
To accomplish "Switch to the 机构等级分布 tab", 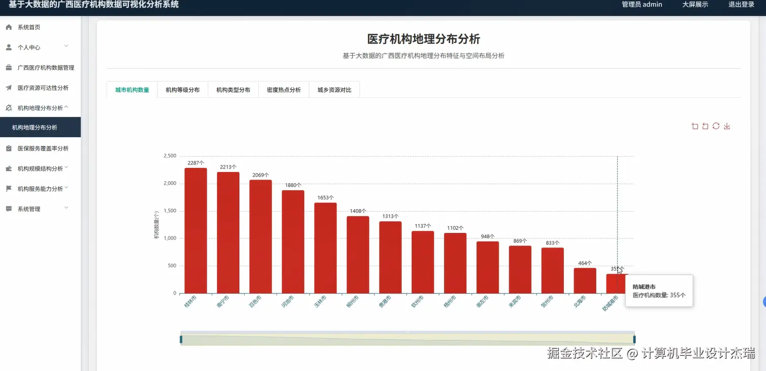I will pos(183,90).
